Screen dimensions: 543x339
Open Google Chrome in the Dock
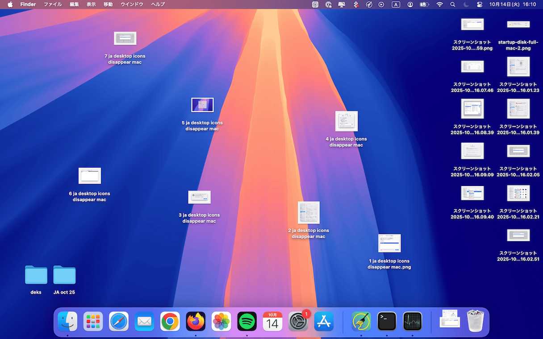[170, 321]
